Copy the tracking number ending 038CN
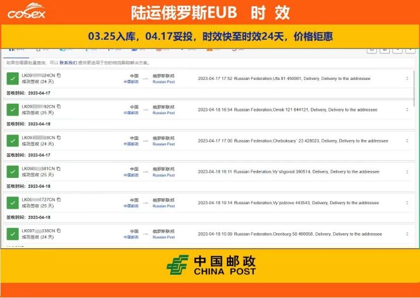The height and width of the screenshot is (298, 420). coord(59,231)
